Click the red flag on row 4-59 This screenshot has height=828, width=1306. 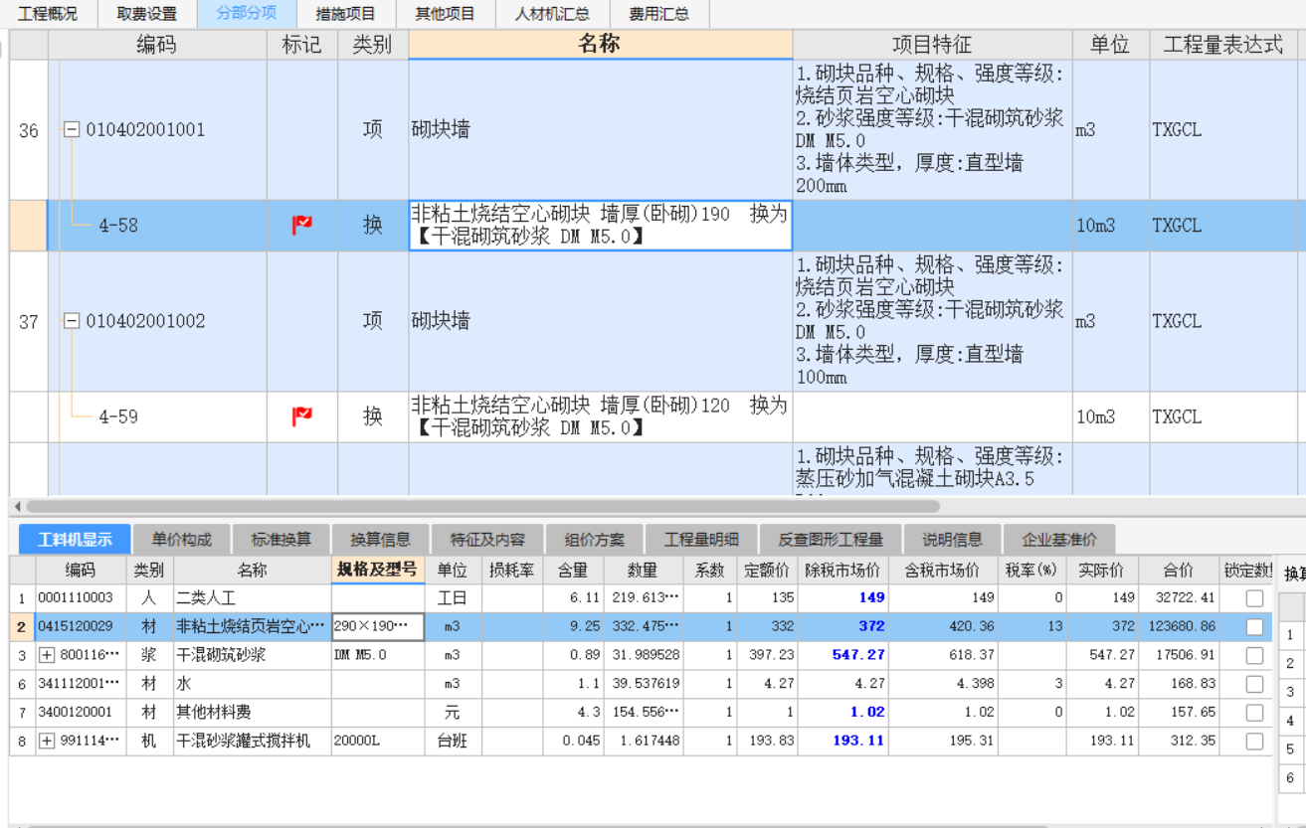(x=302, y=416)
